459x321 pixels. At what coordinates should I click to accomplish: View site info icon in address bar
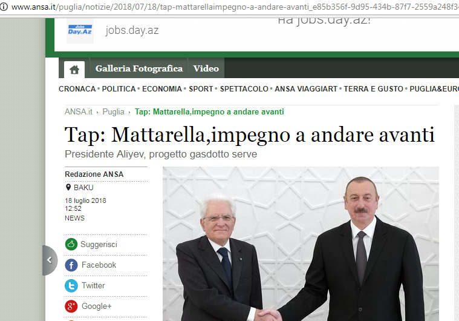tap(4, 7)
